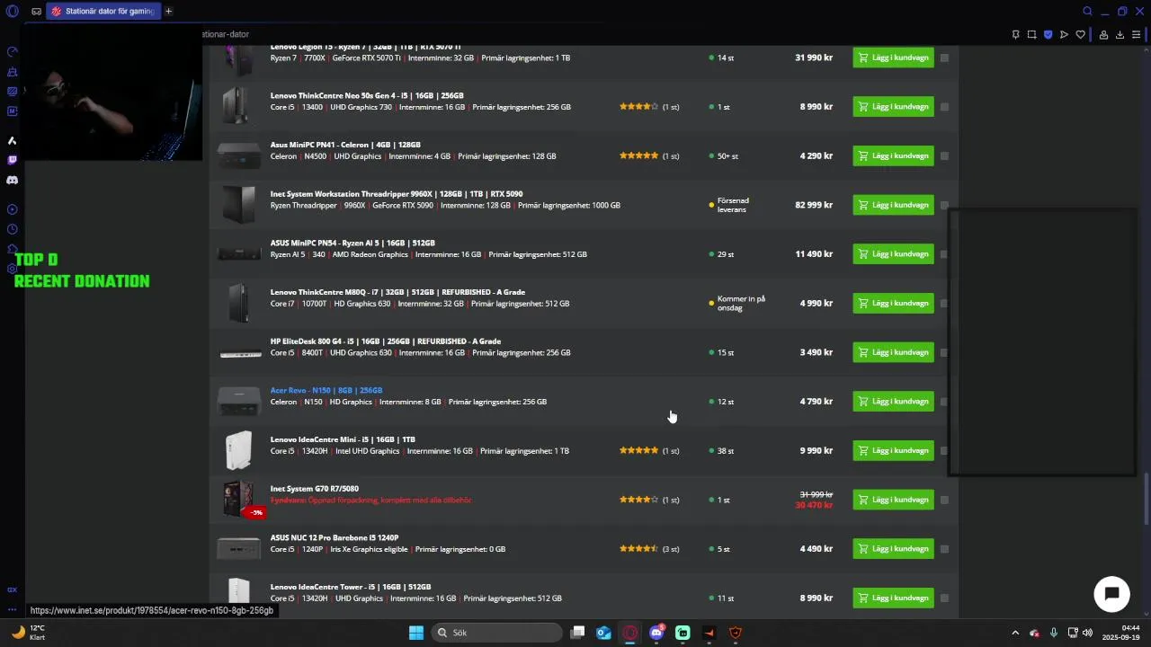The image size is (1151, 647).
Task: Tick compare checkbox for Inet System G70
Action: tap(944, 500)
